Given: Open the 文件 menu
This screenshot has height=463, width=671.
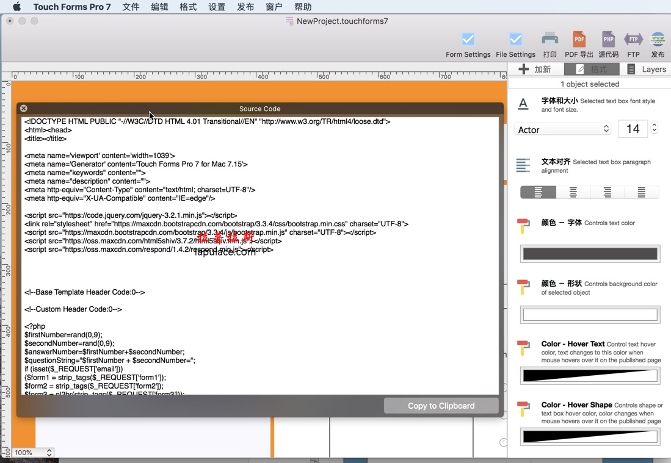Looking at the screenshot, I should (x=131, y=7).
